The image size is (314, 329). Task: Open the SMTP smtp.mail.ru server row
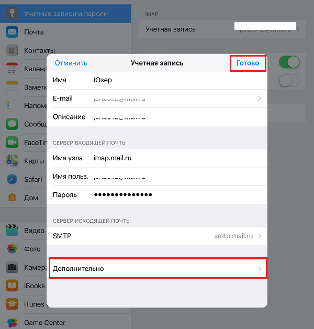157,236
